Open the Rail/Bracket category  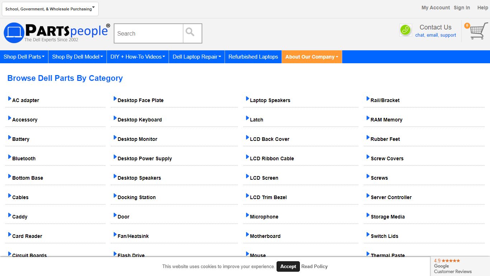[x=385, y=100]
